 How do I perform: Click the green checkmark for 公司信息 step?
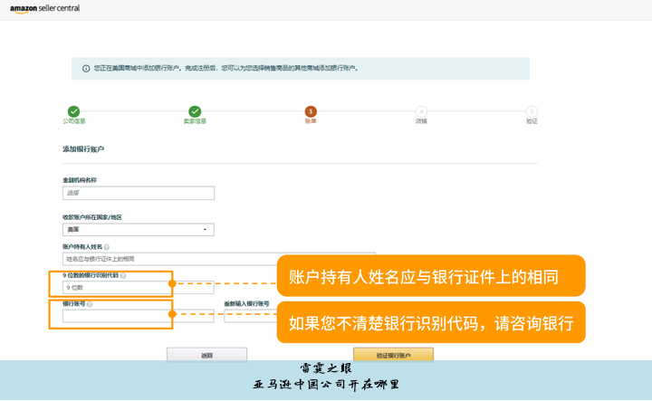click(73, 111)
